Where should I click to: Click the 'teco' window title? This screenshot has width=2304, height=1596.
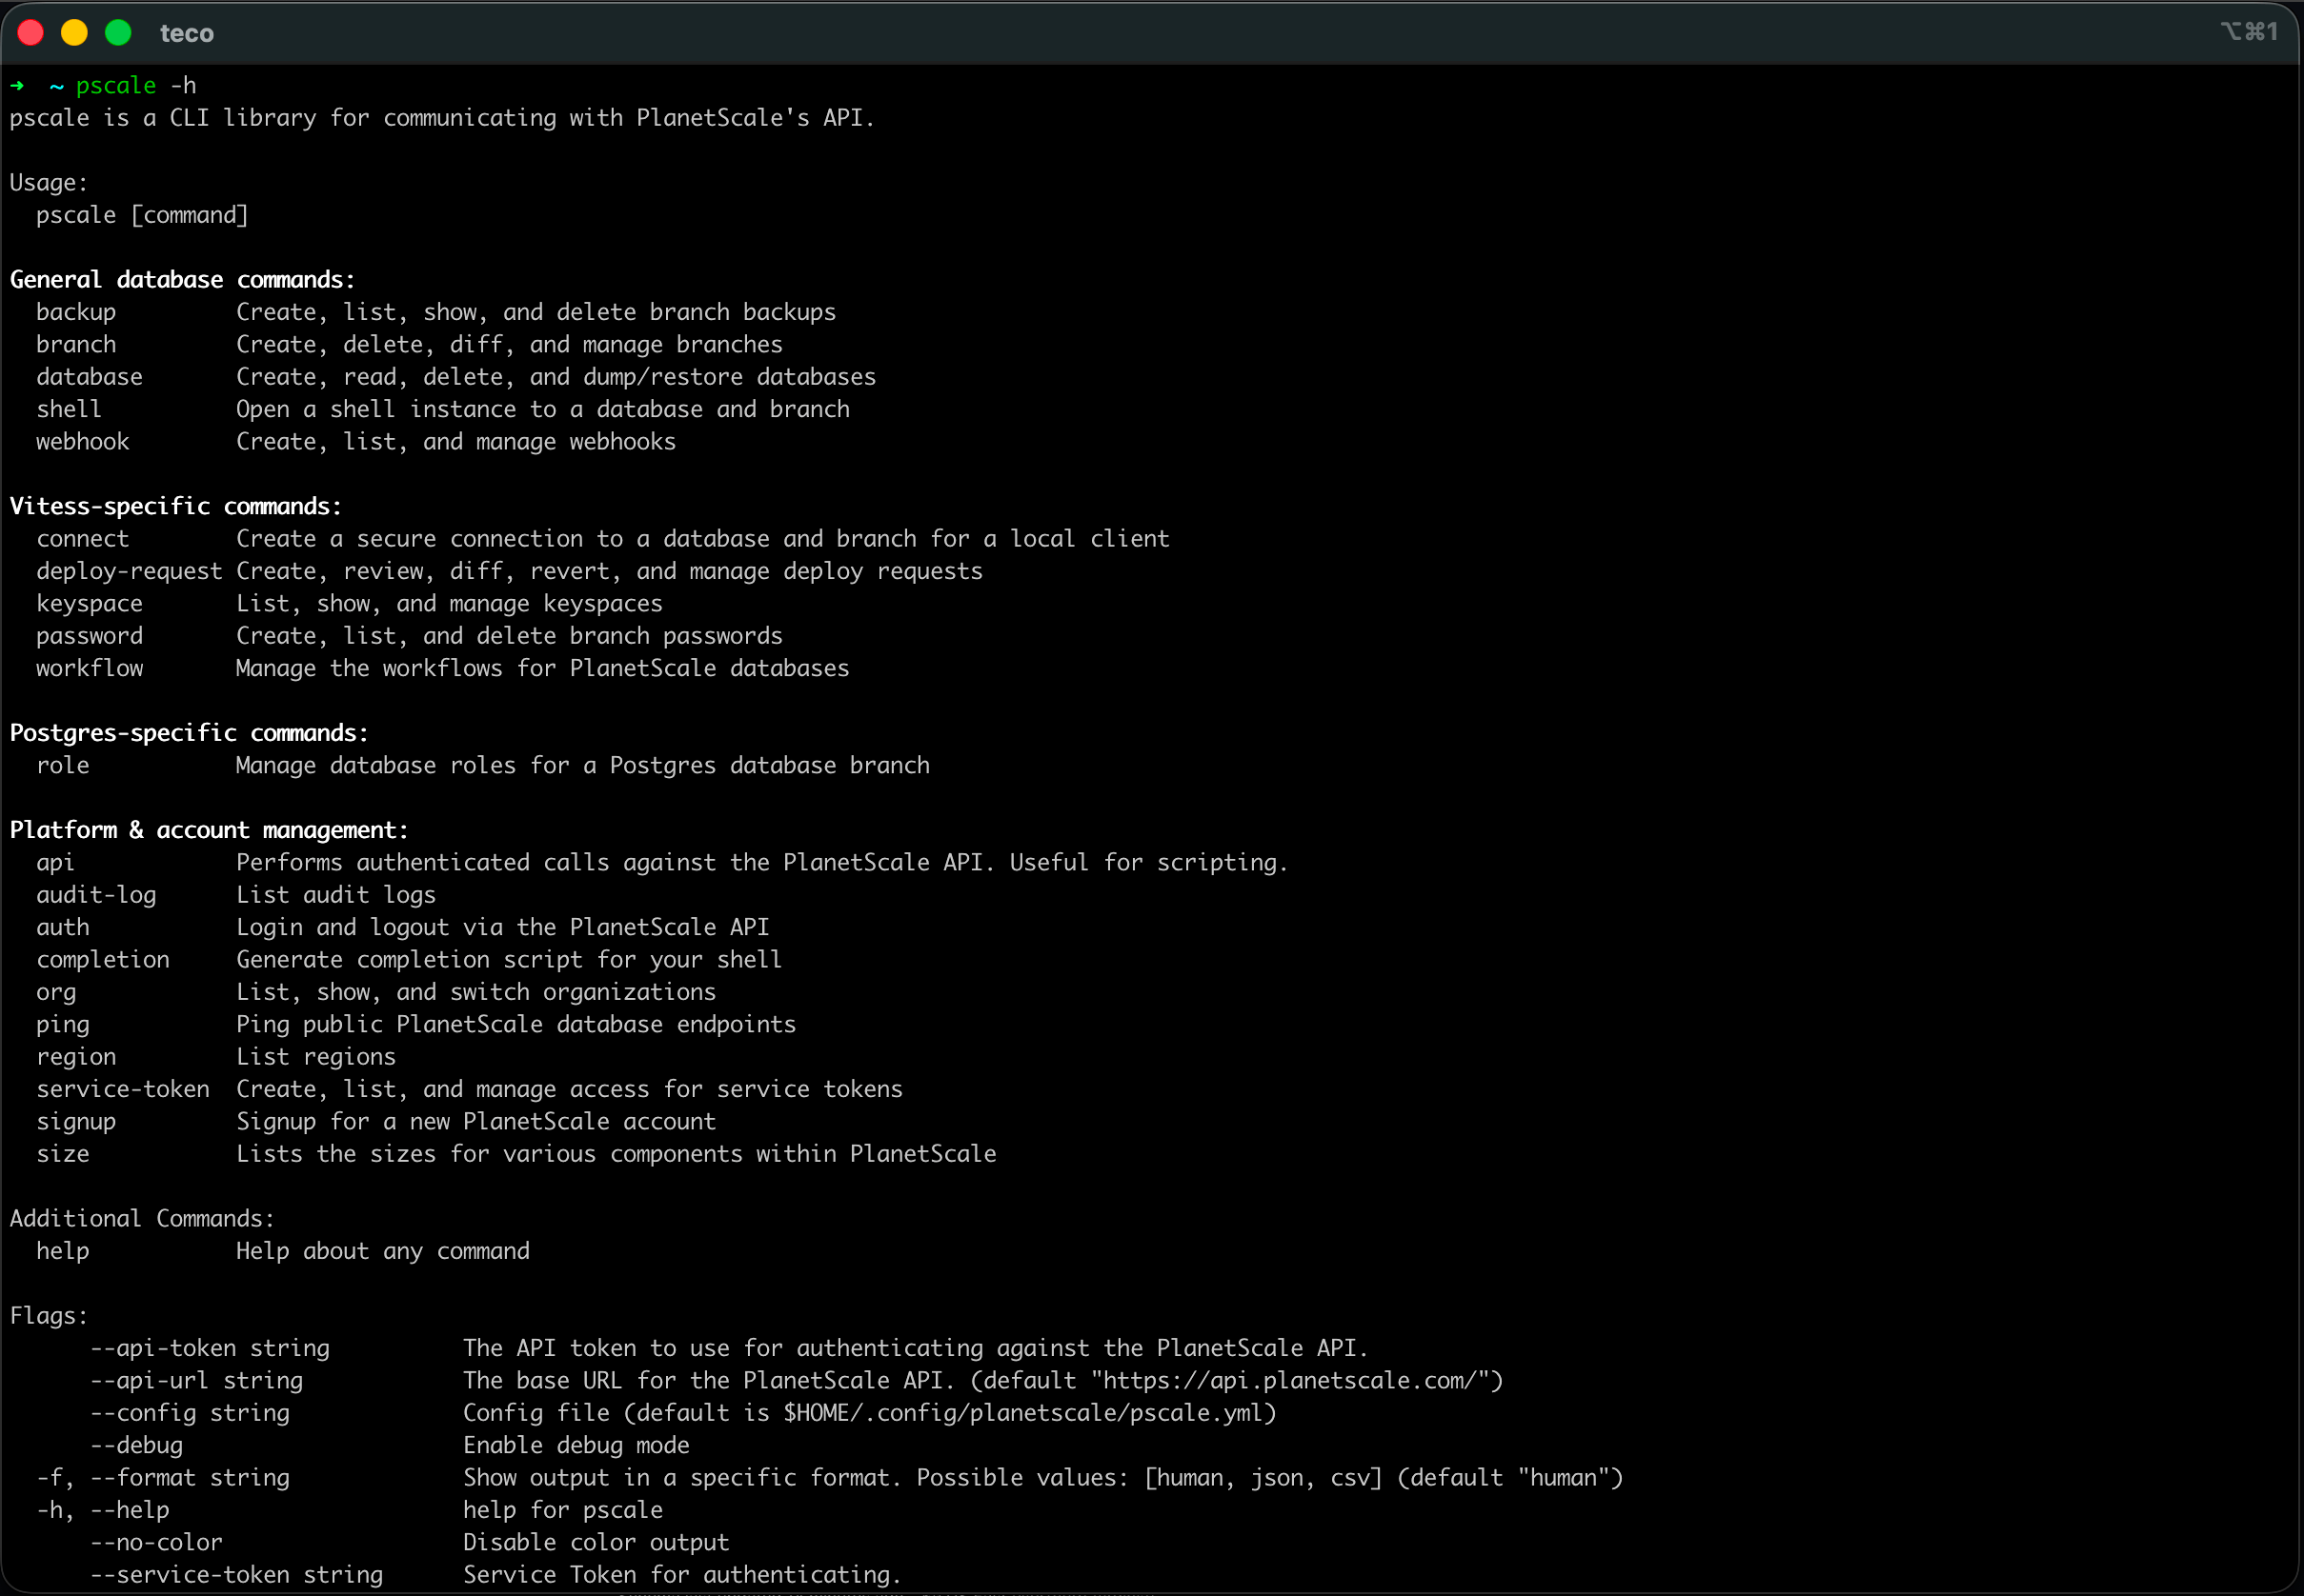click(x=187, y=34)
